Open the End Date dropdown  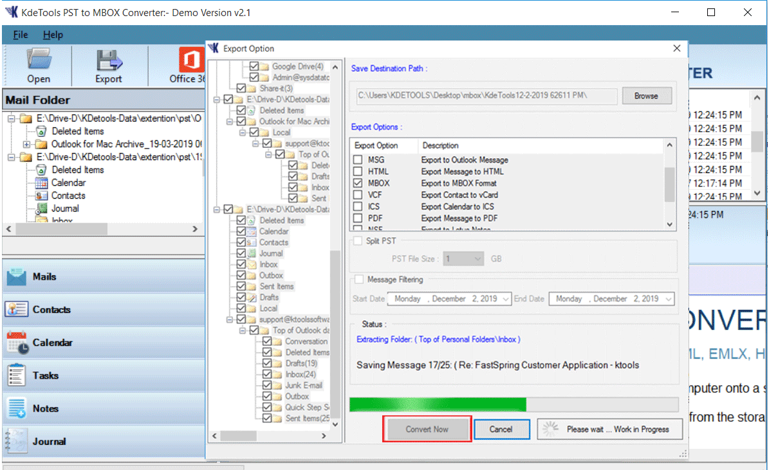pos(668,299)
